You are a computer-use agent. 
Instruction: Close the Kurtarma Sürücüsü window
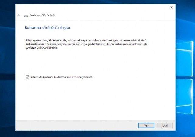[172, 8]
